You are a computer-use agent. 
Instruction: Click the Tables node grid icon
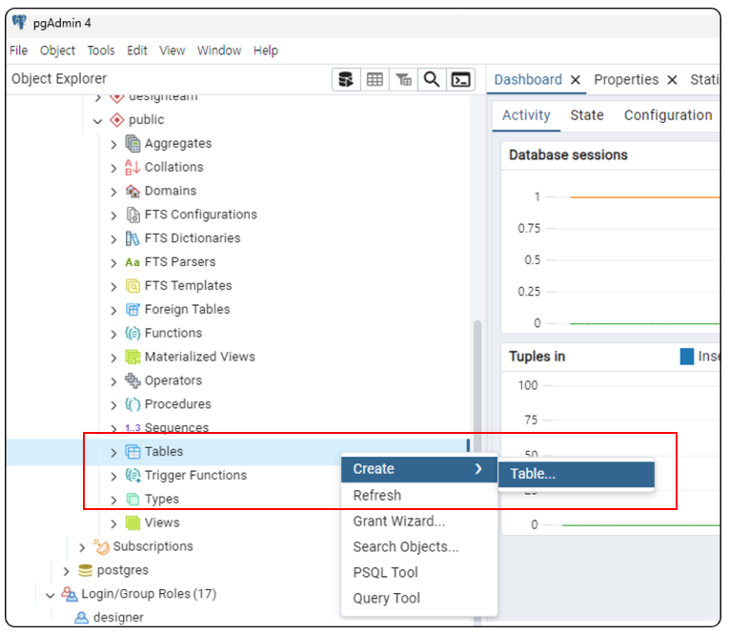tap(132, 452)
